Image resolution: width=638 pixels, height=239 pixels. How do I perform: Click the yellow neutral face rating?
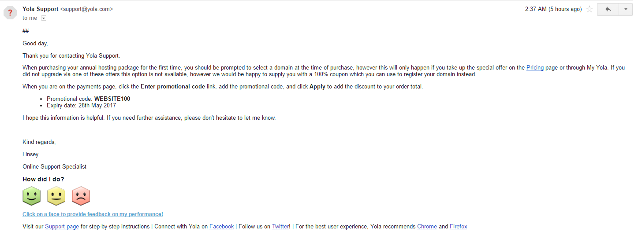tap(56, 196)
